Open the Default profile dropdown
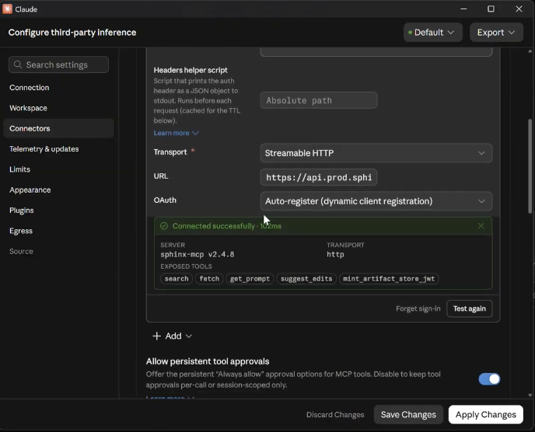535x432 pixels. click(x=432, y=33)
